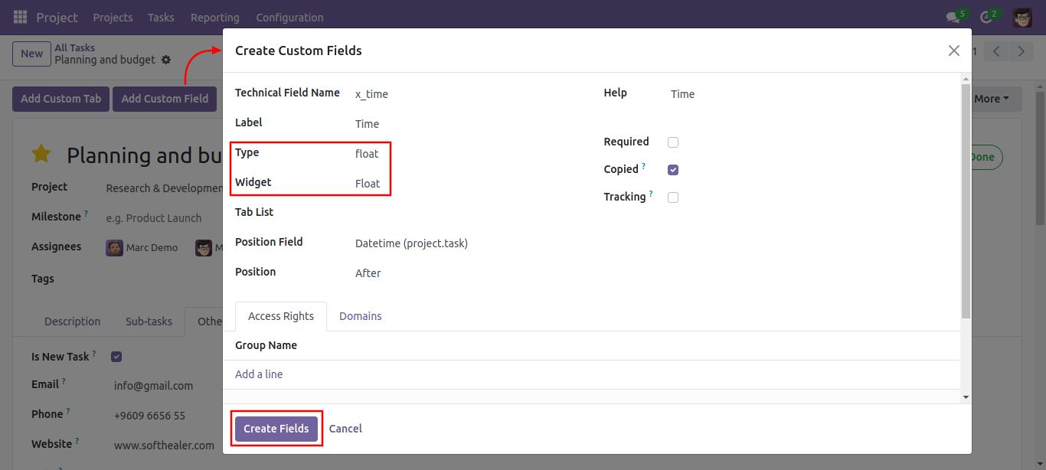Open the user avatar menu

[x=1022, y=17]
